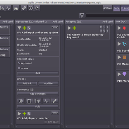Click the Add file button
The height and width of the screenshot is (129, 129).
(48, 83)
